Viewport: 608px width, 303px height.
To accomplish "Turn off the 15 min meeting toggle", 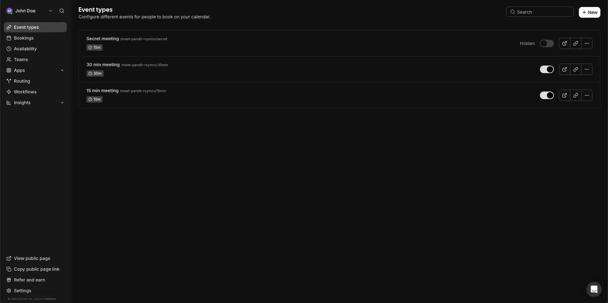I will pyautogui.click(x=547, y=95).
